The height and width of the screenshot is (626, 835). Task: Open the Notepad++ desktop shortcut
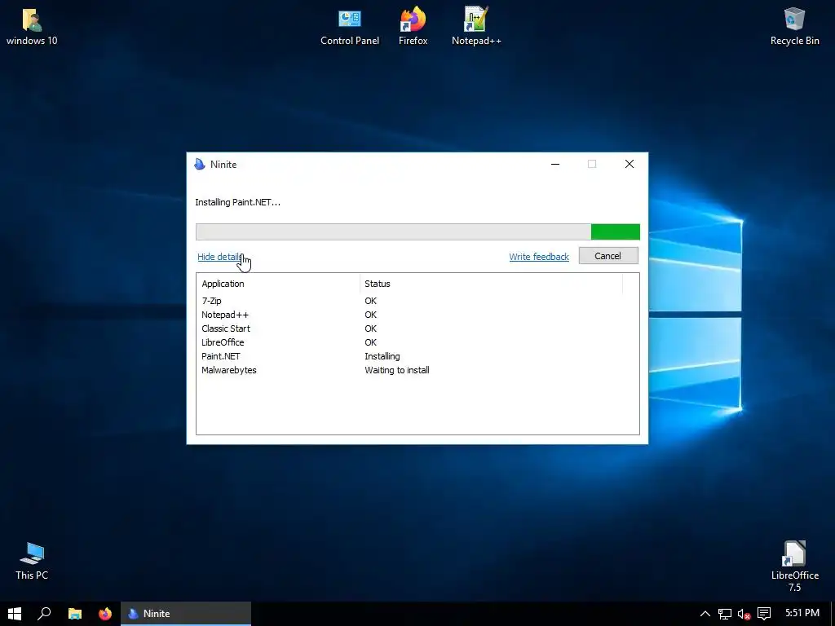(476, 27)
